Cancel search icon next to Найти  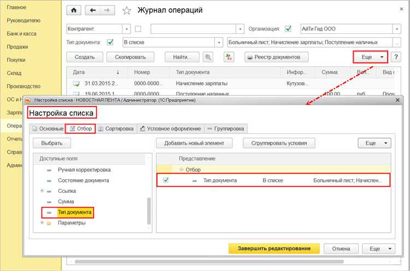[208, 57]
